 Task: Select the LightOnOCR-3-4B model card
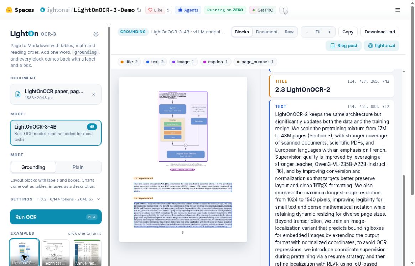[x=56, y=133]
